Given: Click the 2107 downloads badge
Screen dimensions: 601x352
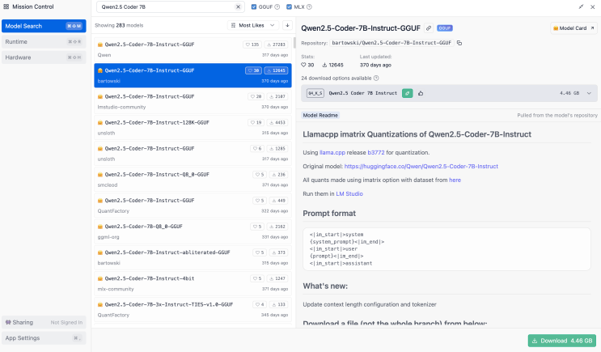Looking at the screenshot, I should (x=277, y=96).
